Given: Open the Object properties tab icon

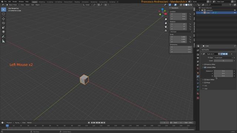Looking at the screenshot, I should pyautogui.click(x=198, y=73).
